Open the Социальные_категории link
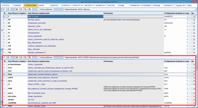This screenshot has height=108, width=198. pyautogui.click(x=37, y=23)
